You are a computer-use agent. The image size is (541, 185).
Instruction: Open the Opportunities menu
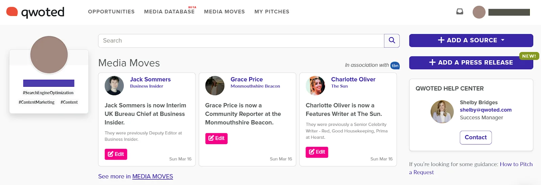(x=111, y=12)
